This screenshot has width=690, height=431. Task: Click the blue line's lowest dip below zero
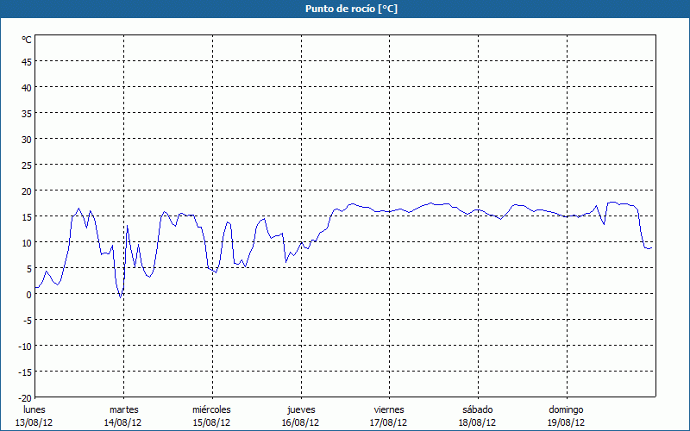click(x=121, y=297)
